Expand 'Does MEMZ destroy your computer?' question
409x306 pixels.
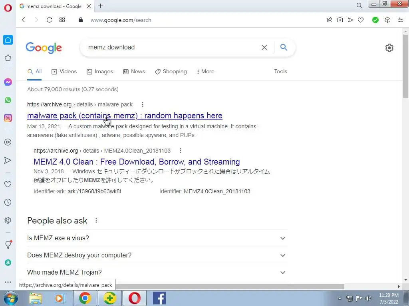tap(157, 255)
